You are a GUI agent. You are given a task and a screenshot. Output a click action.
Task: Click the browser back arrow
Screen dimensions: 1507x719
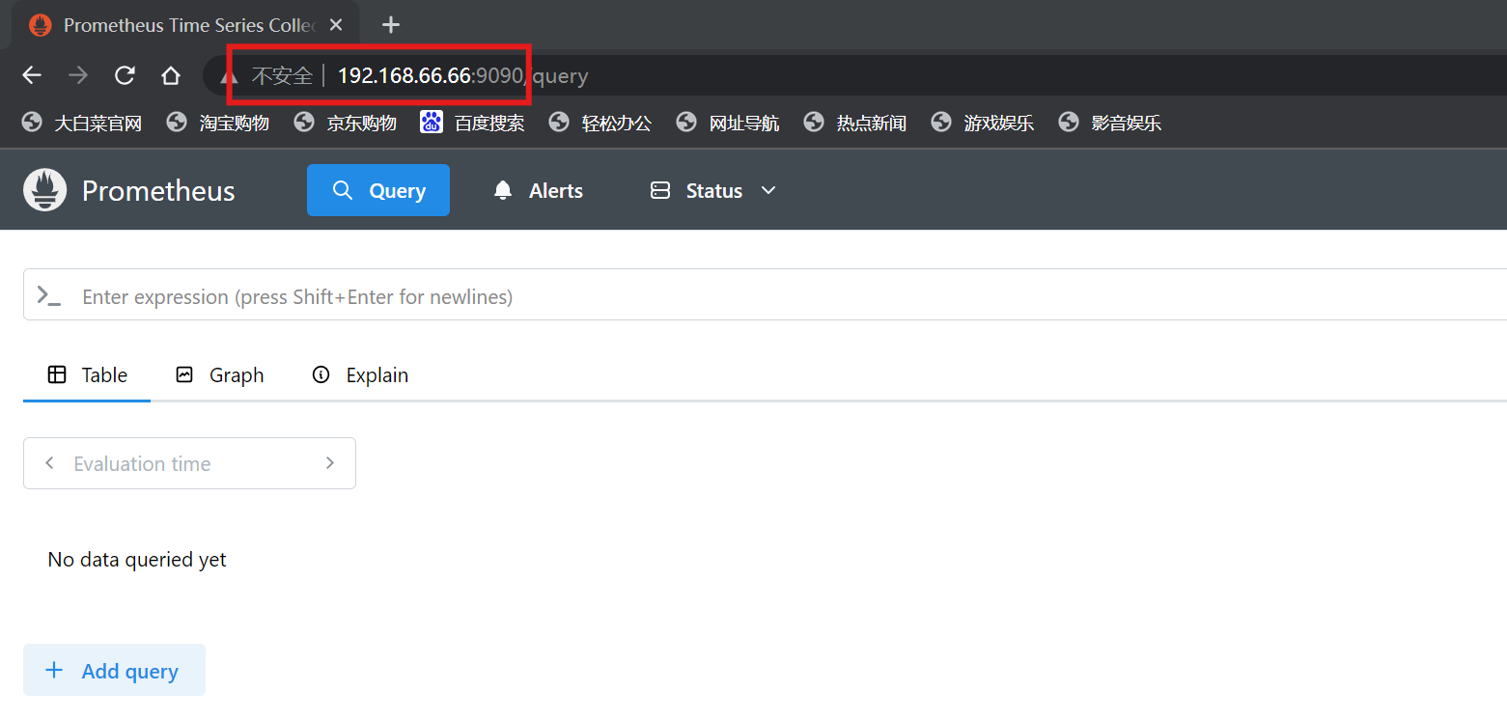[x=32, y=75]
